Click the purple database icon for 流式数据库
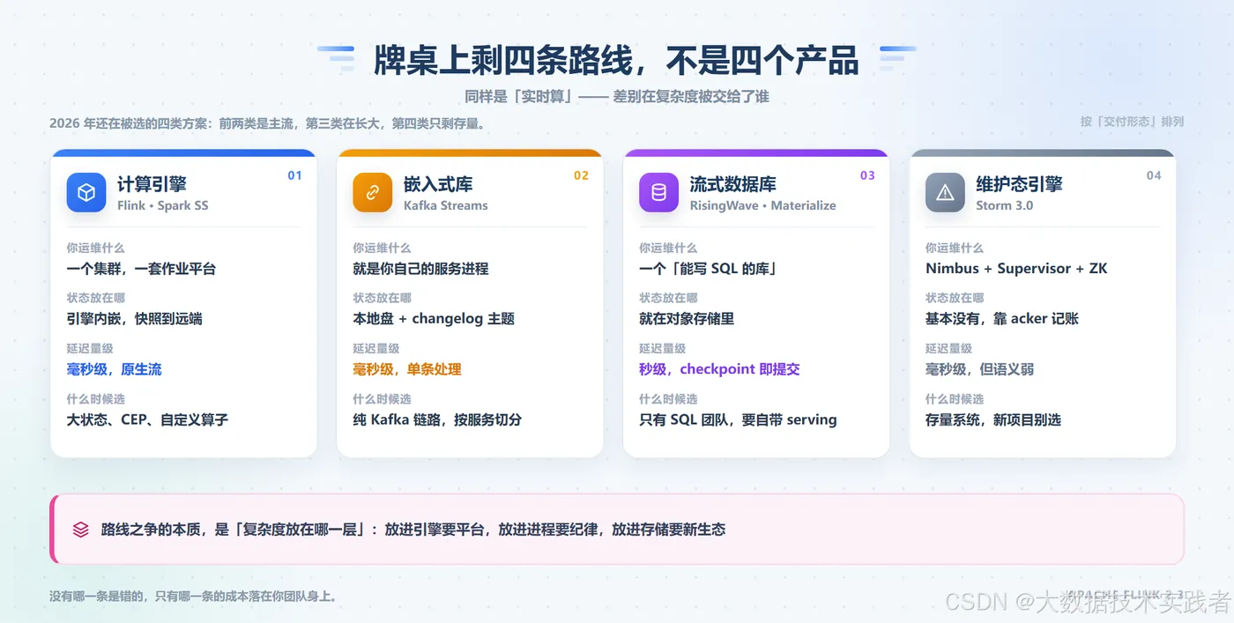Image resolution: width=1234 pixels, height=623 pixels. click(658, 192)
